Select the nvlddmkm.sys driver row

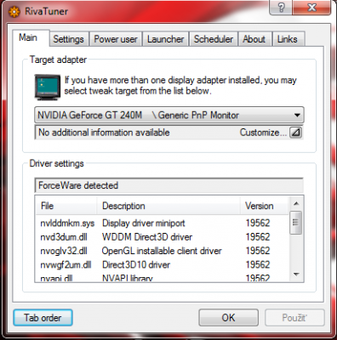tap(162, 223)
